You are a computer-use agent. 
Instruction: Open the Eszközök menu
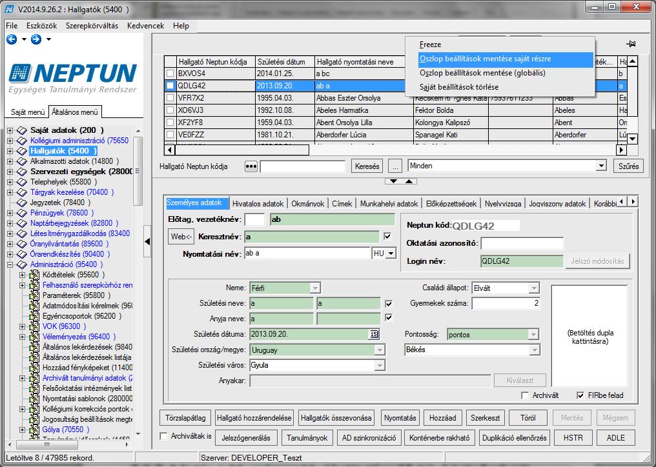[x=41, y=26]
